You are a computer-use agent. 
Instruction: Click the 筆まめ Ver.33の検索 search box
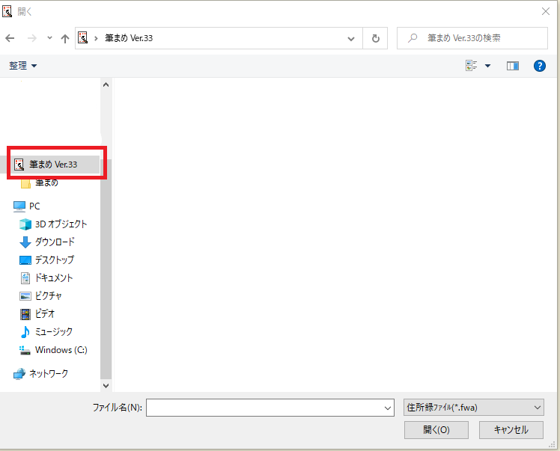pos(472,38)
